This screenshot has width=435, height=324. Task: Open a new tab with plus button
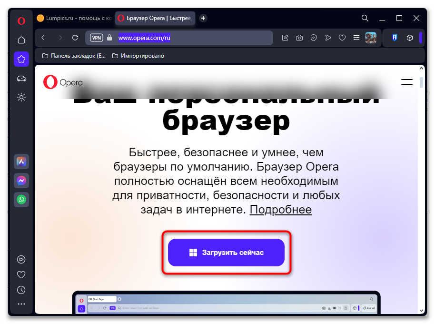coord(203,18)
